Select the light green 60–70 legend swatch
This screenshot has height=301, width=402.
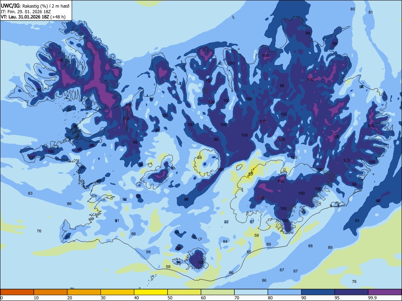[x=217, y=292]
